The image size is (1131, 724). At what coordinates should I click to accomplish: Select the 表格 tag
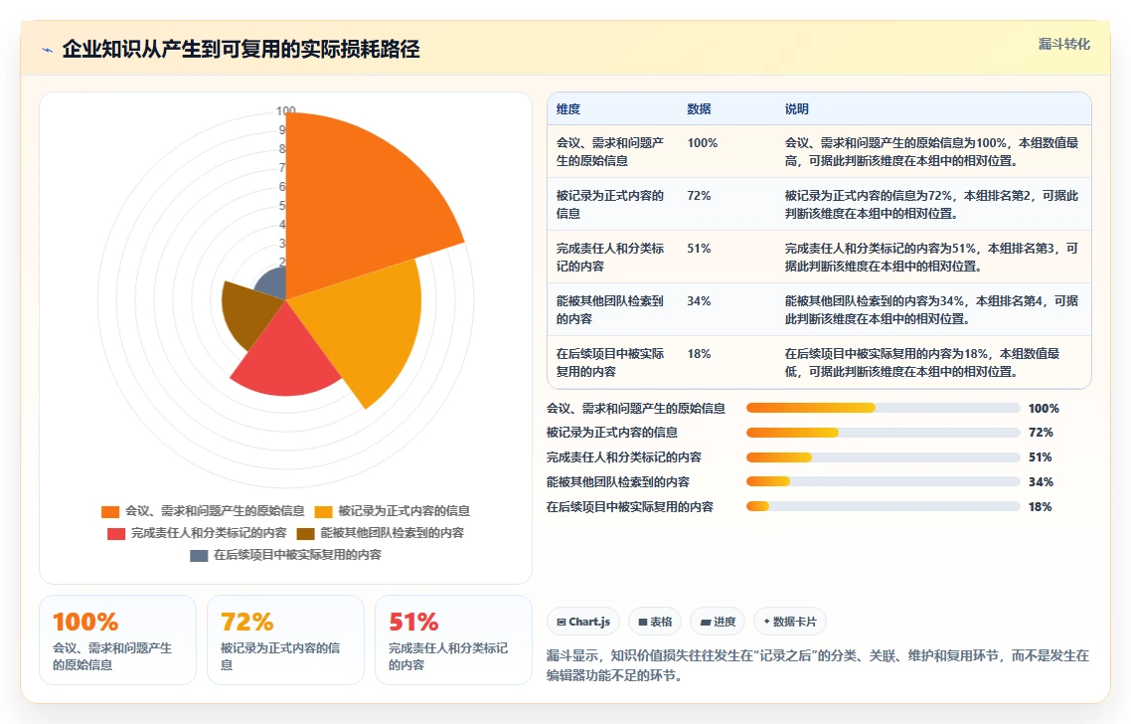coord(655,622)
